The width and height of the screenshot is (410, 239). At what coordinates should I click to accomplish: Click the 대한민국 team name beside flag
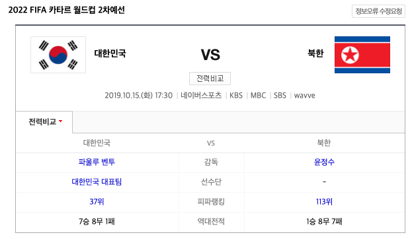[110, 53]
